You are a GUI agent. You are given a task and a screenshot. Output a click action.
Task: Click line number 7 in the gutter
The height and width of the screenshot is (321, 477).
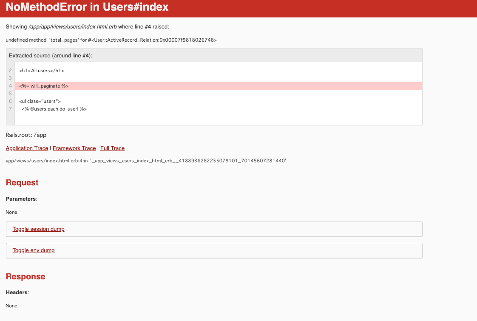tap(10, 109)
